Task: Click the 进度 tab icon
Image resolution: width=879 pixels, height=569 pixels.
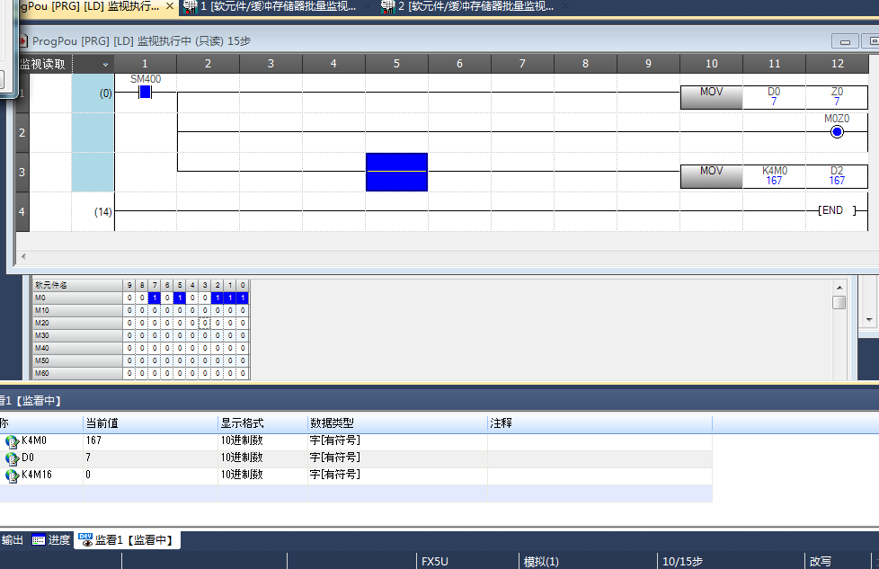Action: point(39,539)
